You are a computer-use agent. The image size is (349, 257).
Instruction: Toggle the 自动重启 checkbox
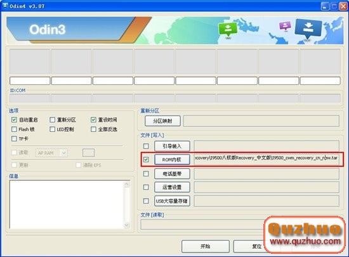click(x=14, y=120)
